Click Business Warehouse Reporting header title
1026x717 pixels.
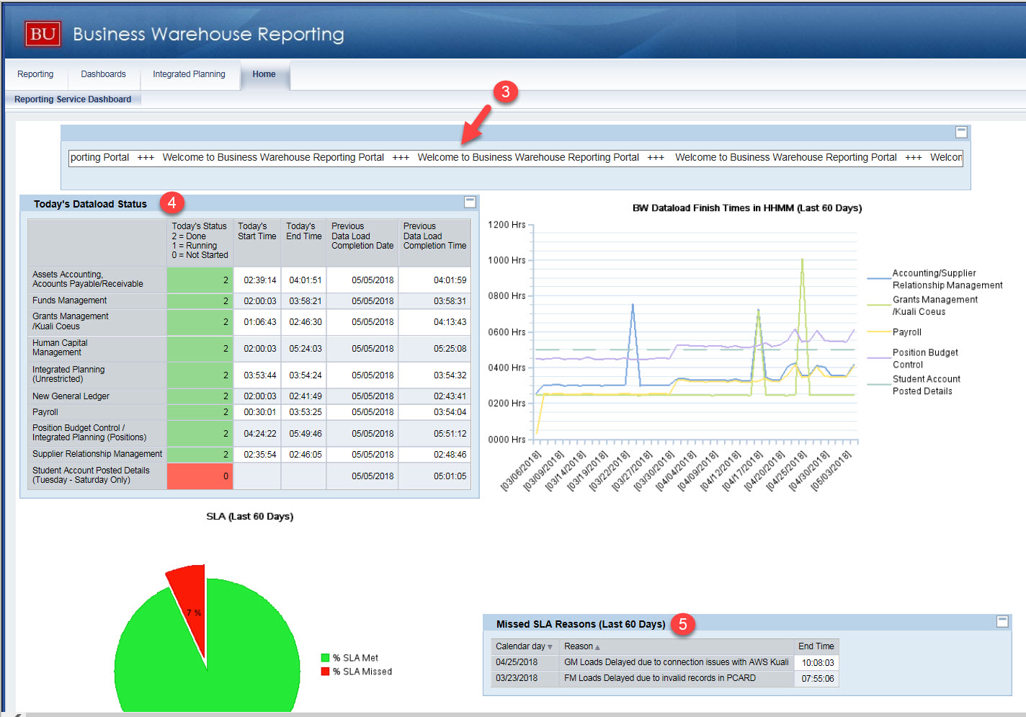pyautogui.click(x=208, y=34)
